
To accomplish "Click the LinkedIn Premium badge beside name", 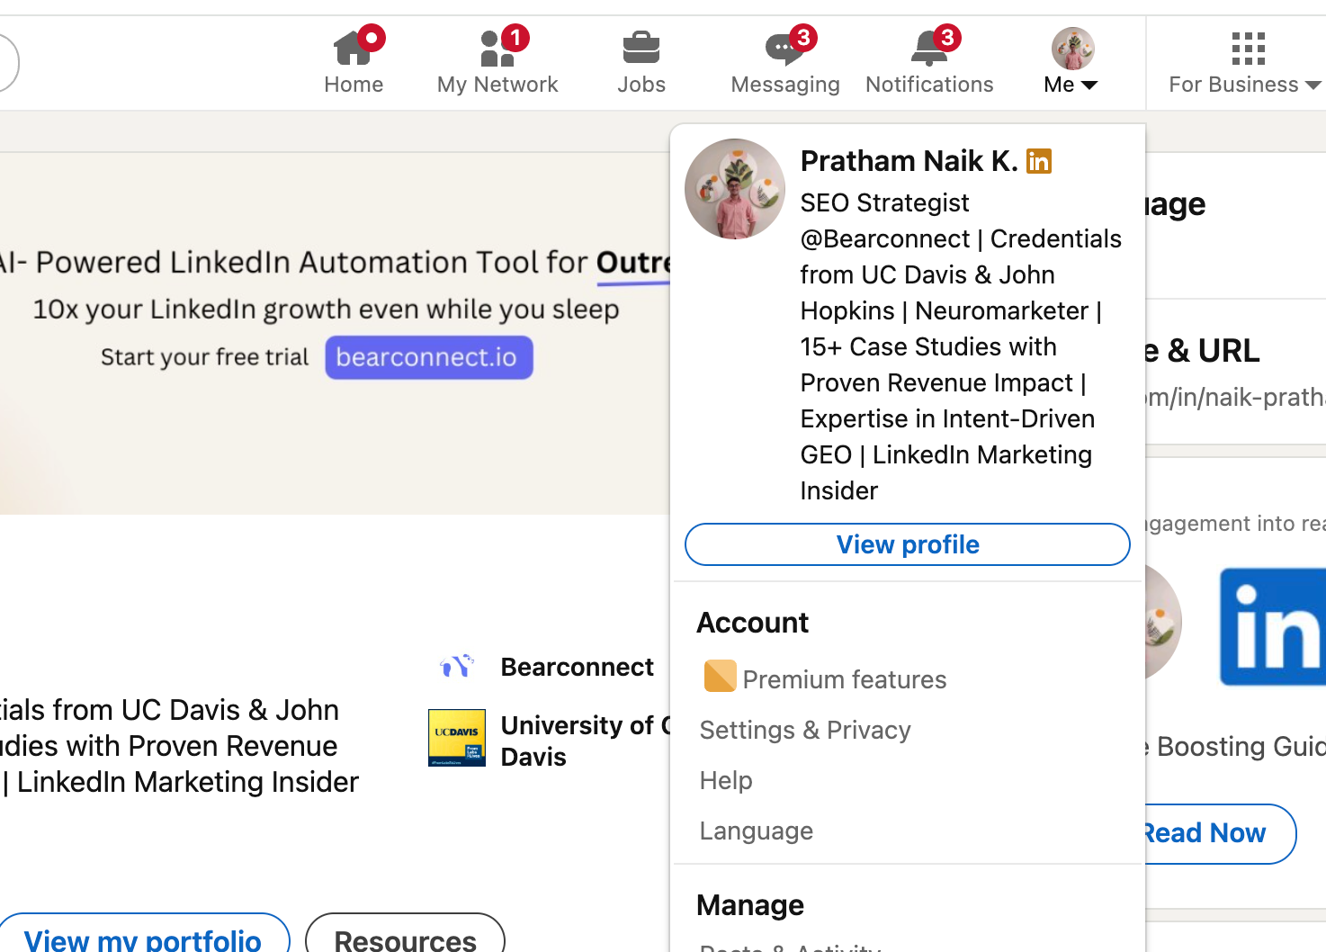I will click(x=1039, y=162).
